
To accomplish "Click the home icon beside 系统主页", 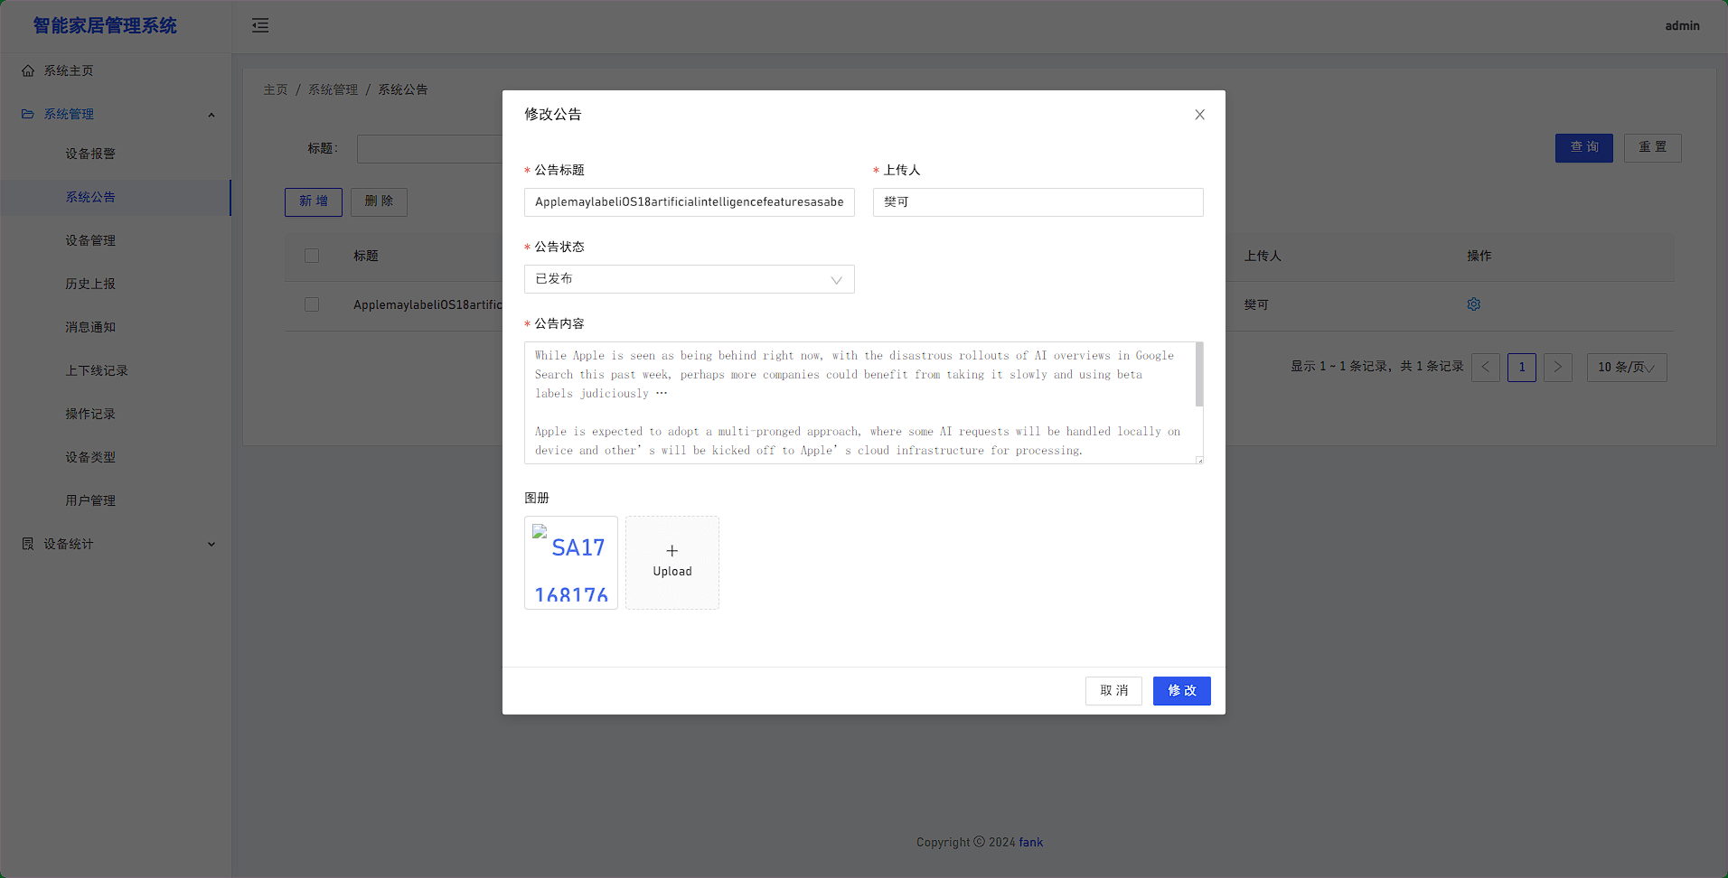I will pos(27,70).
